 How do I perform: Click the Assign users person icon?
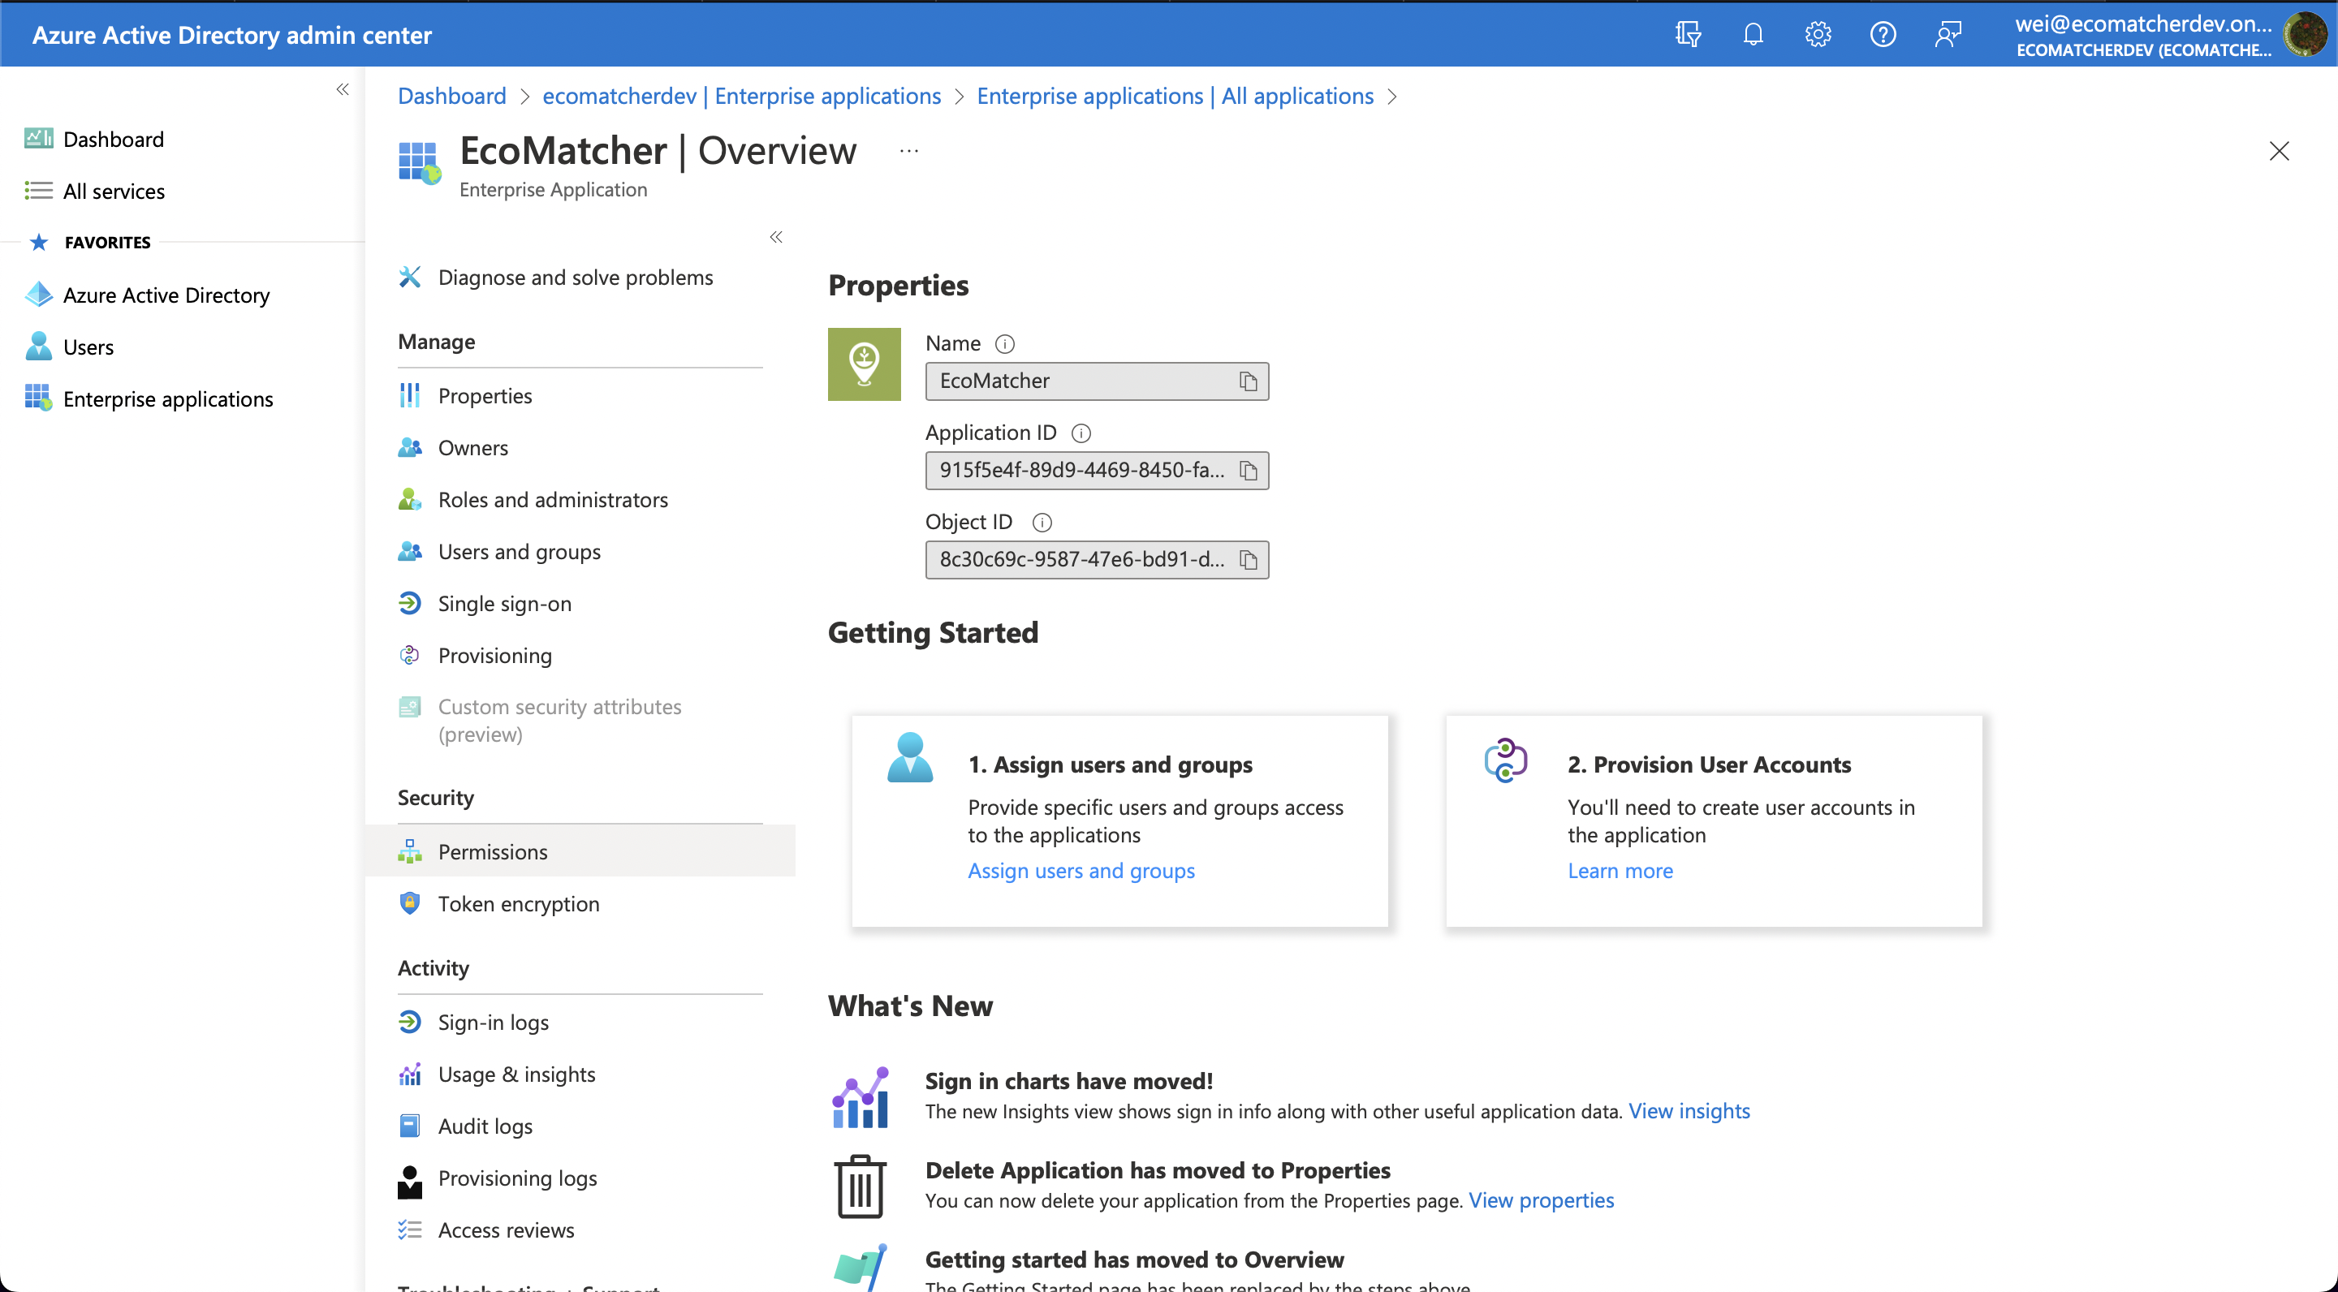[909, 756]
